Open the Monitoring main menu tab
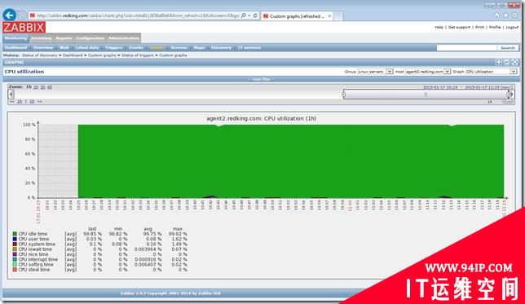This screenshot has width=525, height=304. (15, 38)
